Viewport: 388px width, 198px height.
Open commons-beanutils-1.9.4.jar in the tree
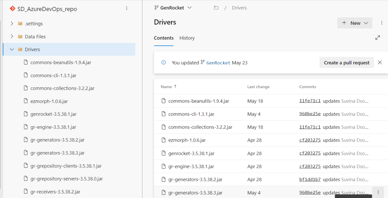pyautogui.click(x=61, y=62)
